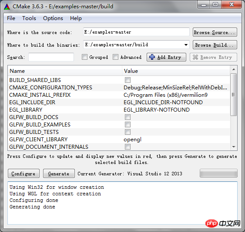Focus the Search input field
This screenshot has width=245, height=232.
tap(51, 57)
